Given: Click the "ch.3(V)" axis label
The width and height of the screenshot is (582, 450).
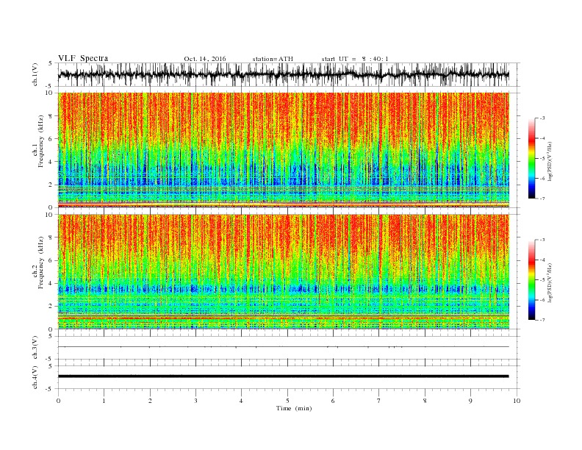Looking at the screenshot, I should pos(35,348).
